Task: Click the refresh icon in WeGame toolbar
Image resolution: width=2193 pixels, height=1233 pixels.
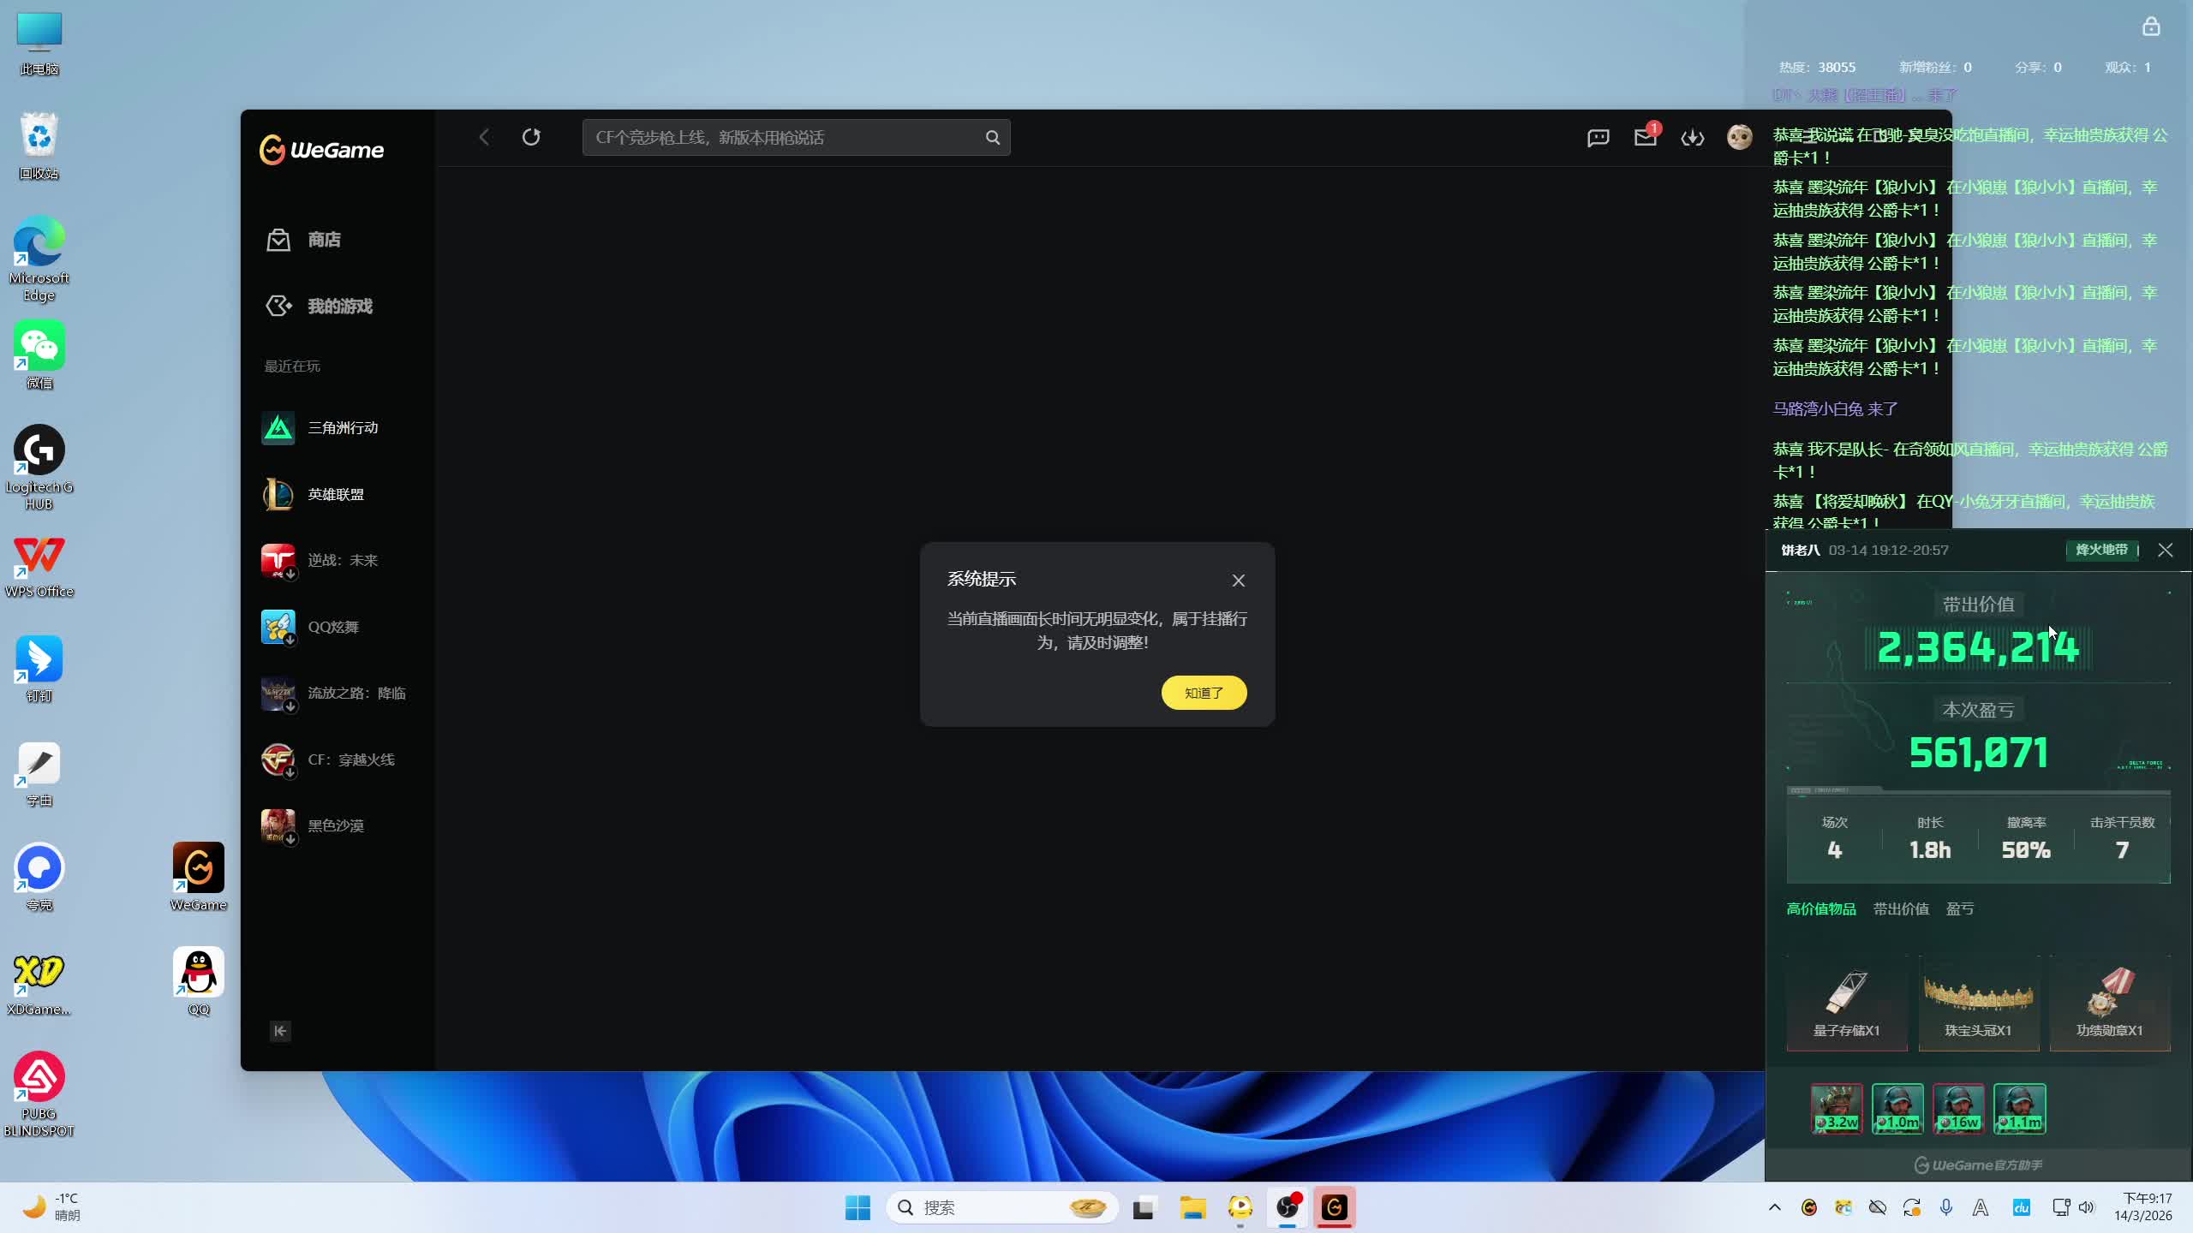Action: 531,137
